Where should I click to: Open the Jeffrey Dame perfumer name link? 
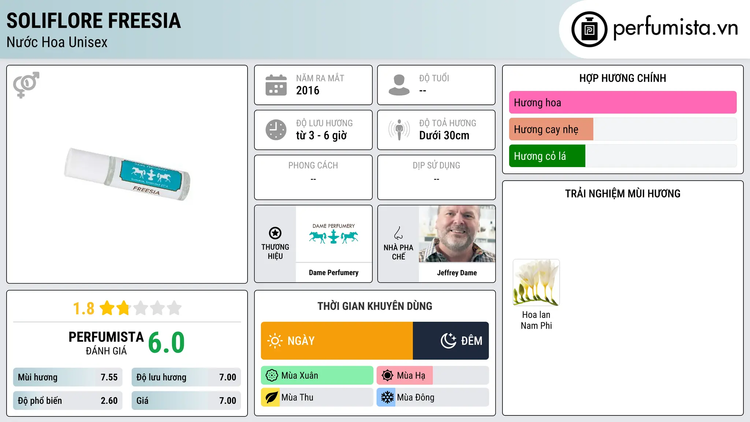click(x=457, y=273)
